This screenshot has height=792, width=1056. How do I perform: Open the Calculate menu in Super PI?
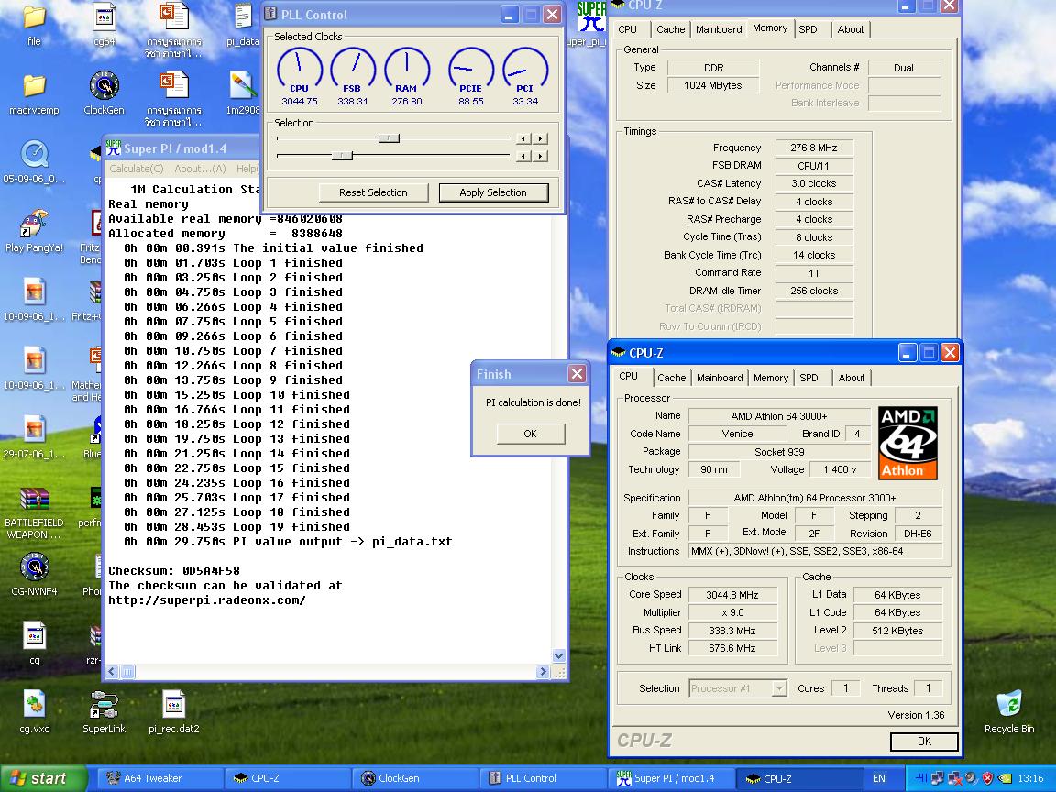[x=136, y=169]
